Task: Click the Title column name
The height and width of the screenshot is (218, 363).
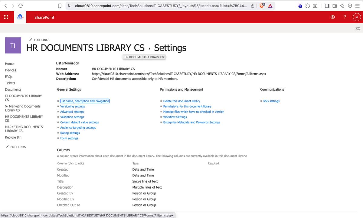Action: click(x=60, y=181)
